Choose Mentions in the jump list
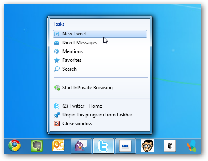Screen dimensions: 208x161 pos(100,51)
